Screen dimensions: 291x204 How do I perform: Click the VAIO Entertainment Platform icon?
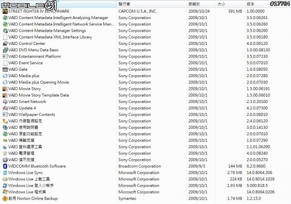tap(5, 57)
